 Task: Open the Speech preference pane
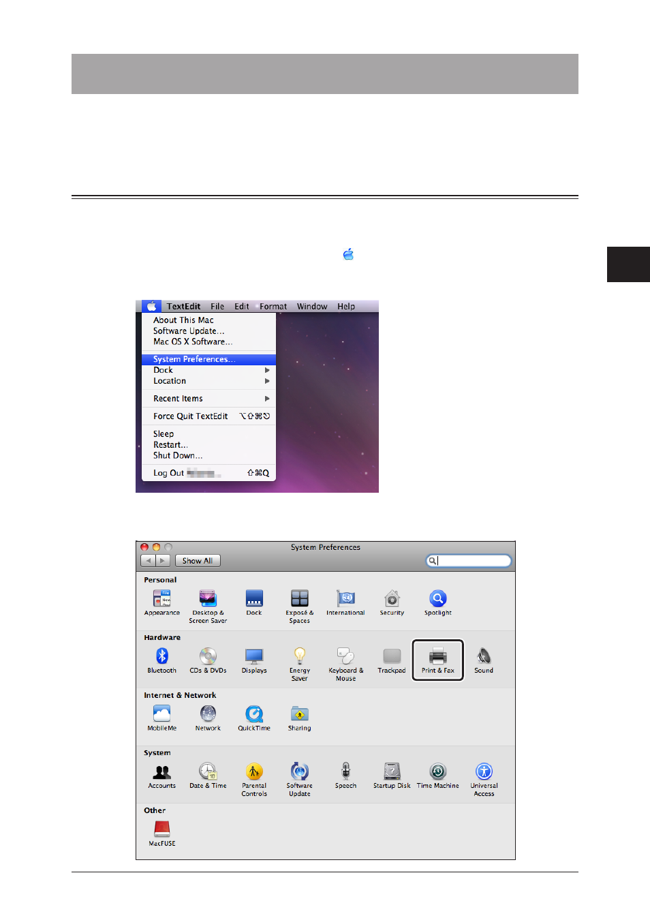pyautogui.click(x=346, y=776)
